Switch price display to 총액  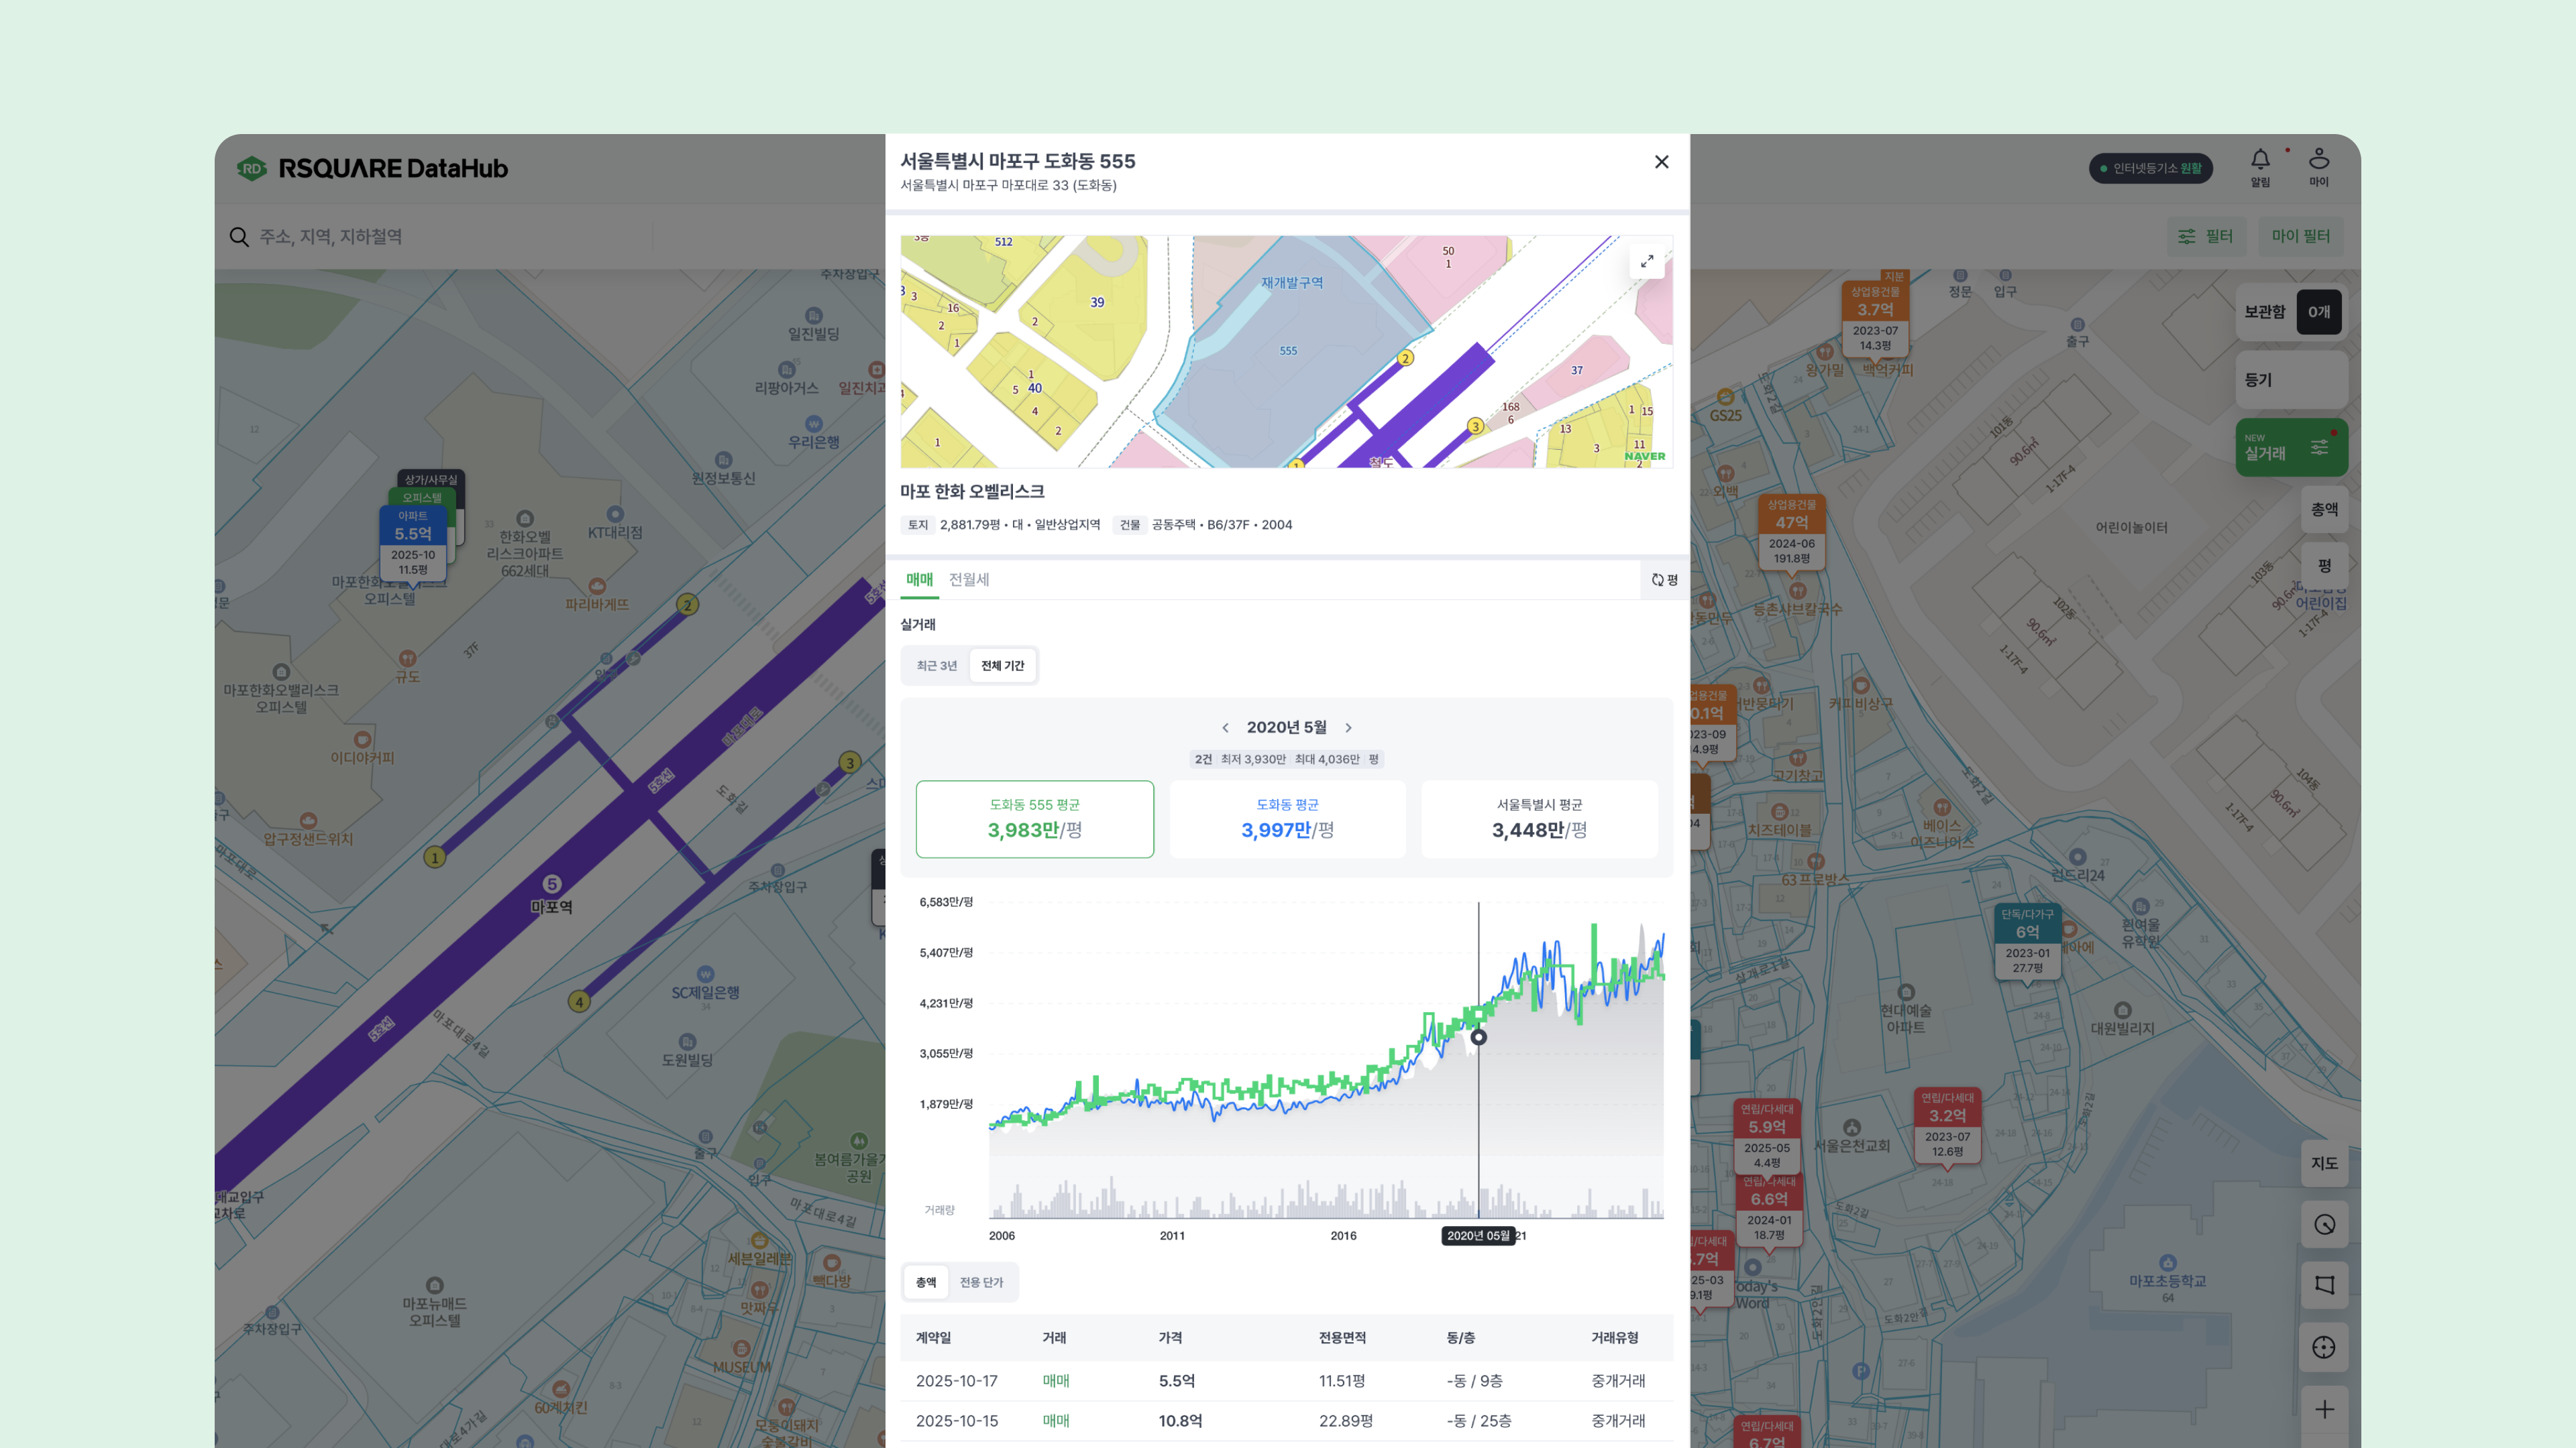click(x=2324, y=509)
